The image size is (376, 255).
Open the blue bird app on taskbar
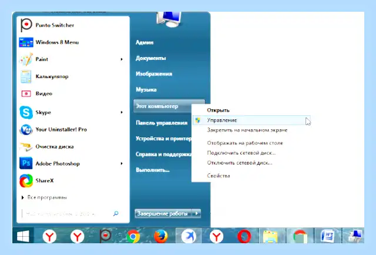click(x=189, y=236)
